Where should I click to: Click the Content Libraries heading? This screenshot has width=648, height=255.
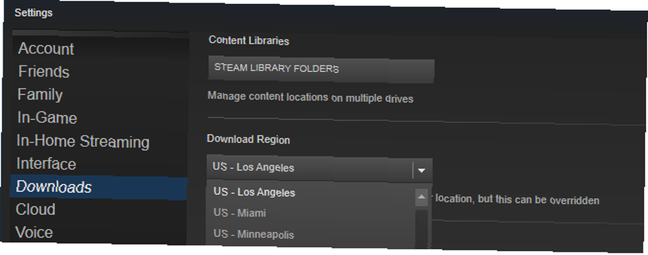coord(249,41)
